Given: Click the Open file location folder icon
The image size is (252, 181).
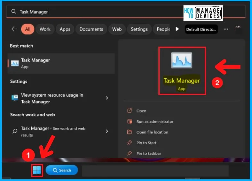Looking at the screenshot, I should point(130,132).
